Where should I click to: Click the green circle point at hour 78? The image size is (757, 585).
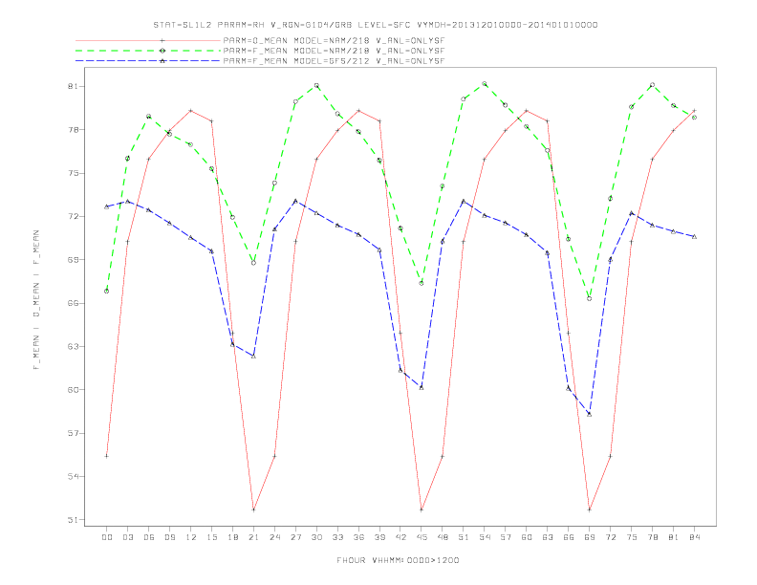pyautogui.click(x=652, y=85)
